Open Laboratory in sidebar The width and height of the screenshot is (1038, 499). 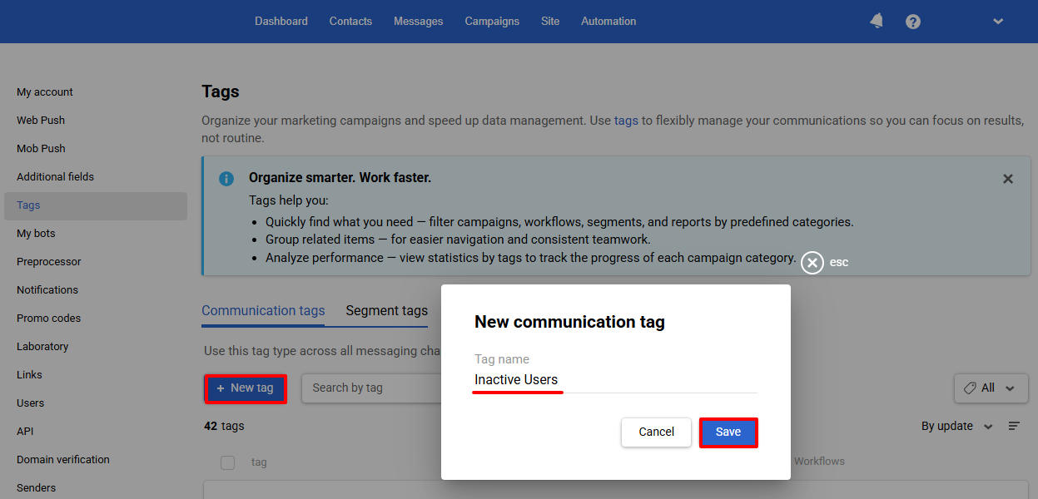(42, 347)
